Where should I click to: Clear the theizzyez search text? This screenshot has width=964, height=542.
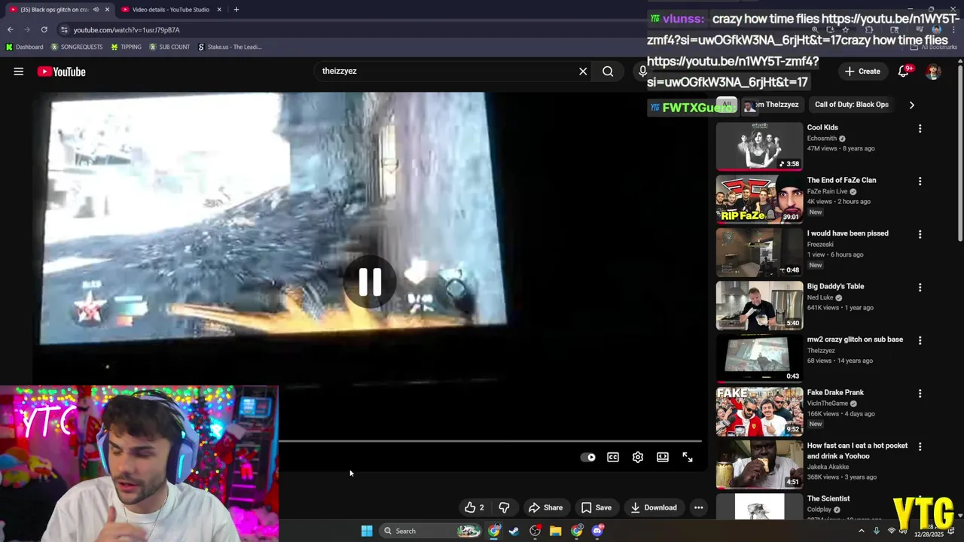coord(583,72)
